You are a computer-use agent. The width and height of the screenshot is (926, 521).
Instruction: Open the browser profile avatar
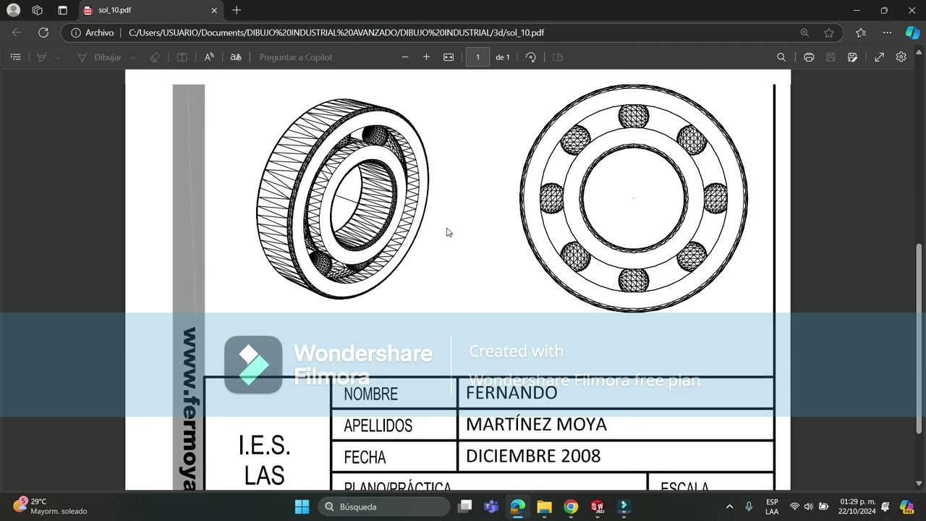(14, 10)
